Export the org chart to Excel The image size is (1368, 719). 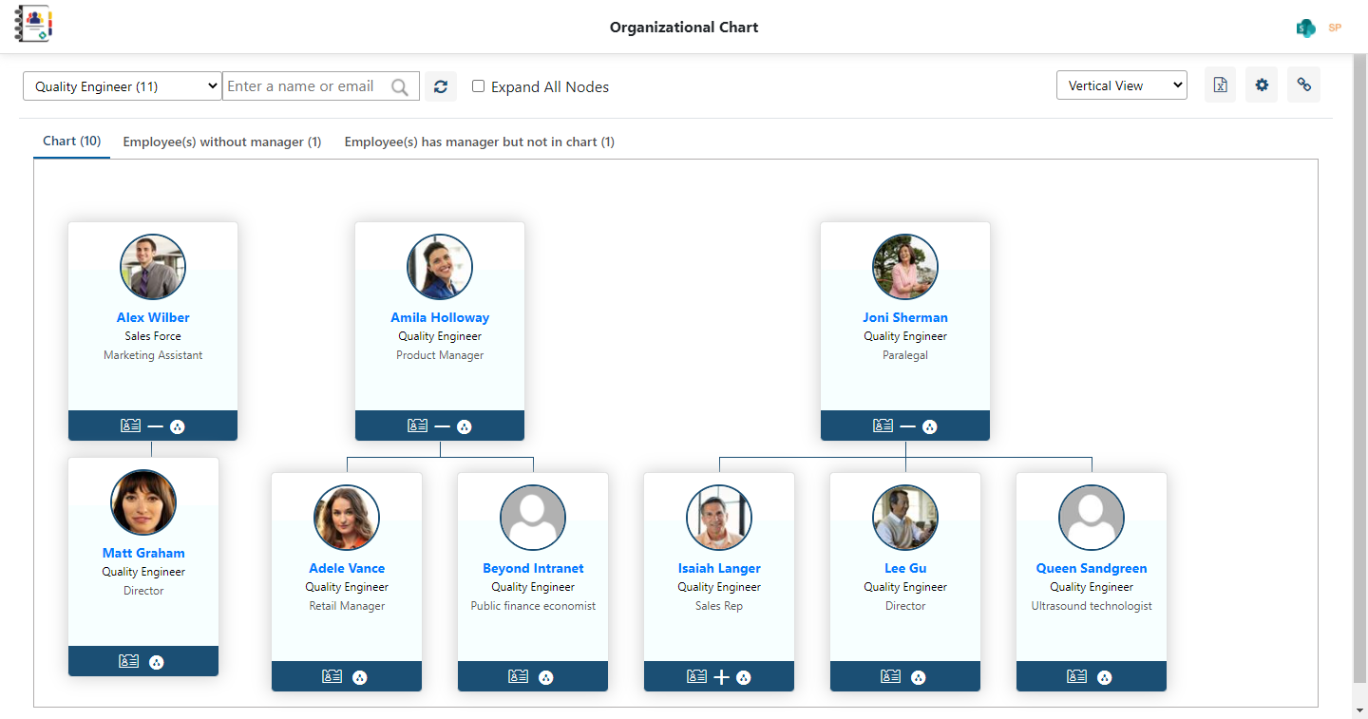[1220, 85]
